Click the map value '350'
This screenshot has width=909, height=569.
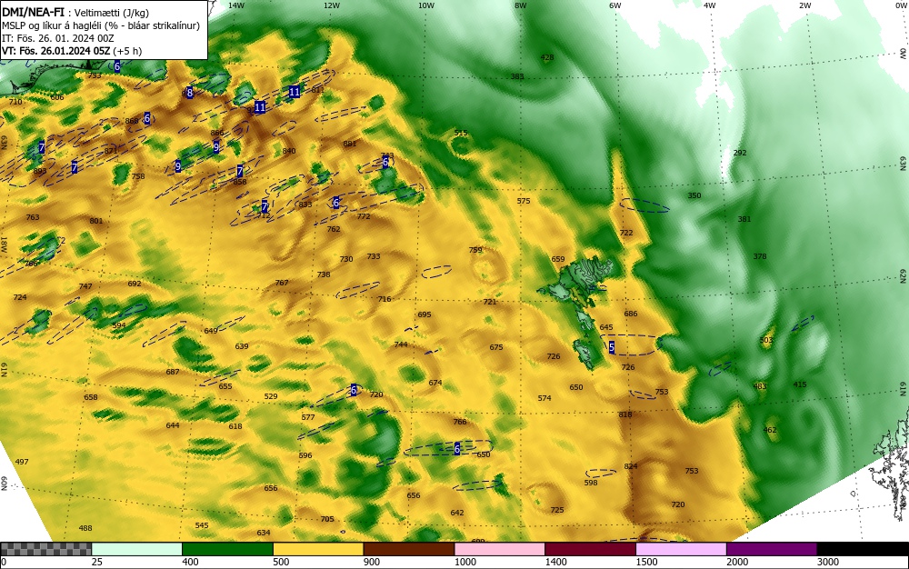(694, 195)
